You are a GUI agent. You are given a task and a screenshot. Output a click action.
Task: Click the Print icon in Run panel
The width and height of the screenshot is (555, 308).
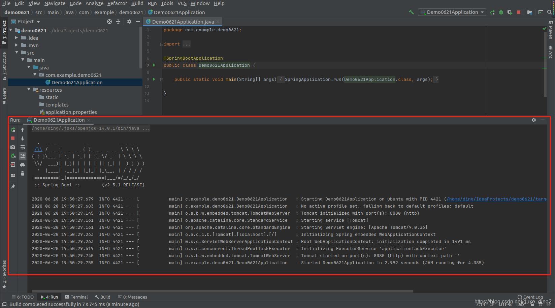click(x=23, y=165)
